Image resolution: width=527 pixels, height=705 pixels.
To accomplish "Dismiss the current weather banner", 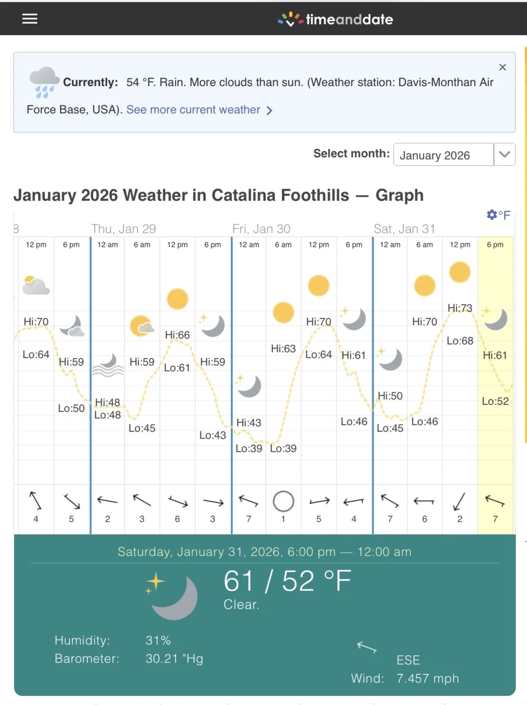I will [502, 67].
